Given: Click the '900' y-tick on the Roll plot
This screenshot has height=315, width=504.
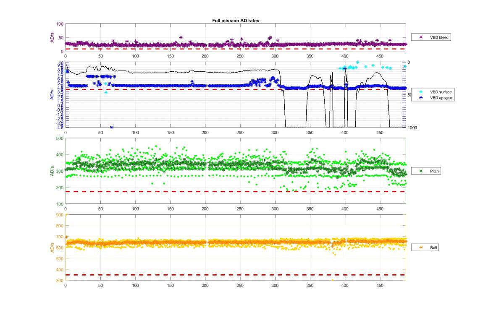Looking at the screenshot, I should pyautogui.click(x=60, y=215).
